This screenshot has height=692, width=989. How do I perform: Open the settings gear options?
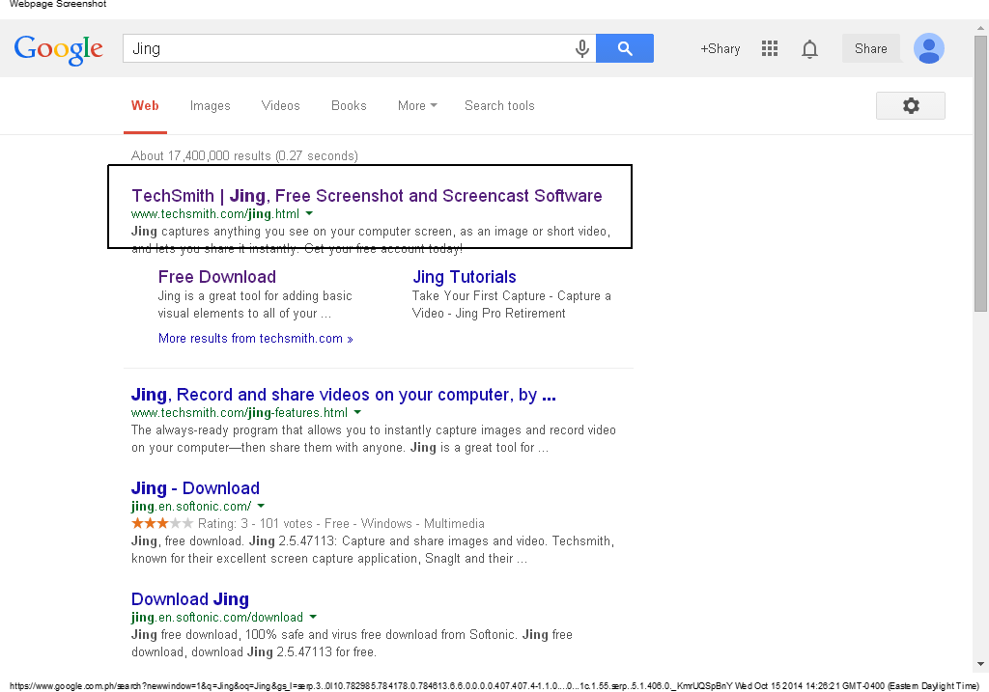click(911, 105)
